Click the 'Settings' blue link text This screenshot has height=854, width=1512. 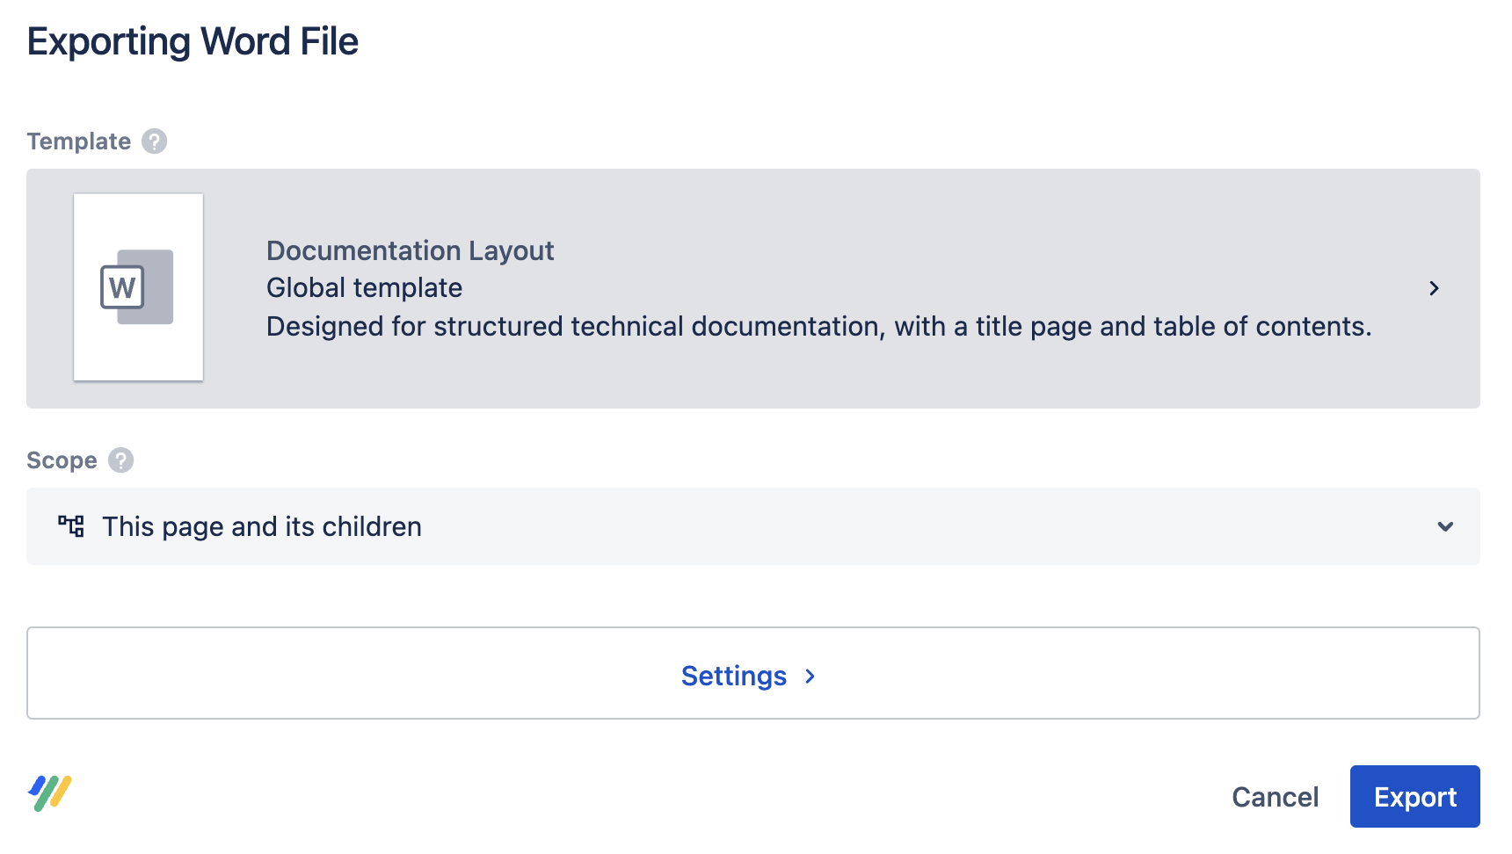pos(733,676)
